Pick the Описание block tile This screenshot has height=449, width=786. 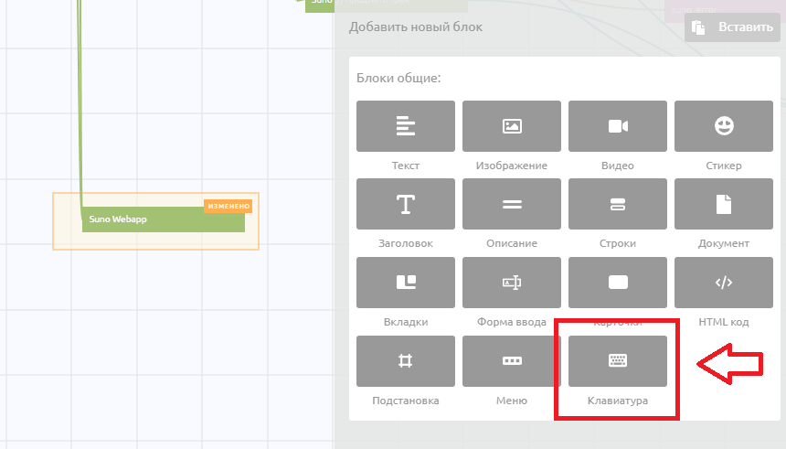[x=511, y=204]
